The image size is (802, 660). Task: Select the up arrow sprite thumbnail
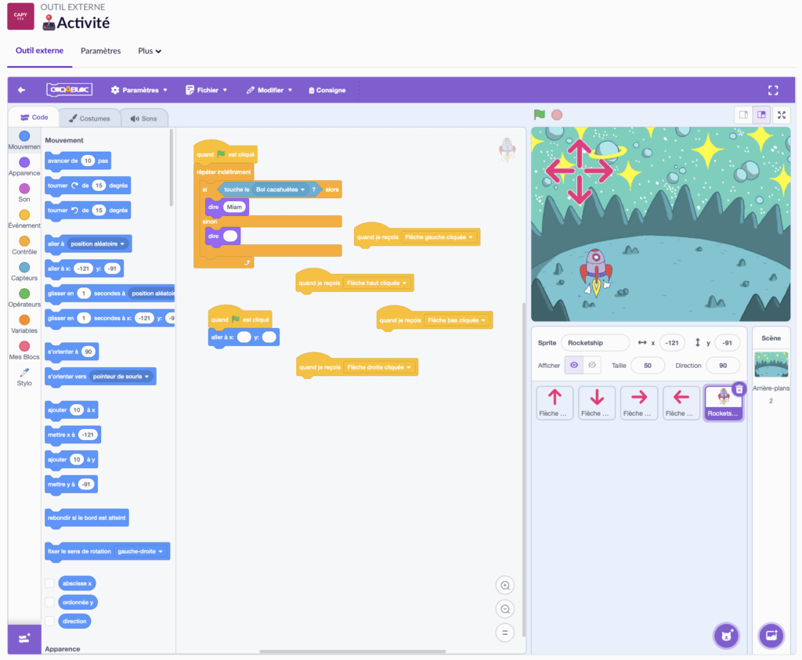tap(555, 403)
